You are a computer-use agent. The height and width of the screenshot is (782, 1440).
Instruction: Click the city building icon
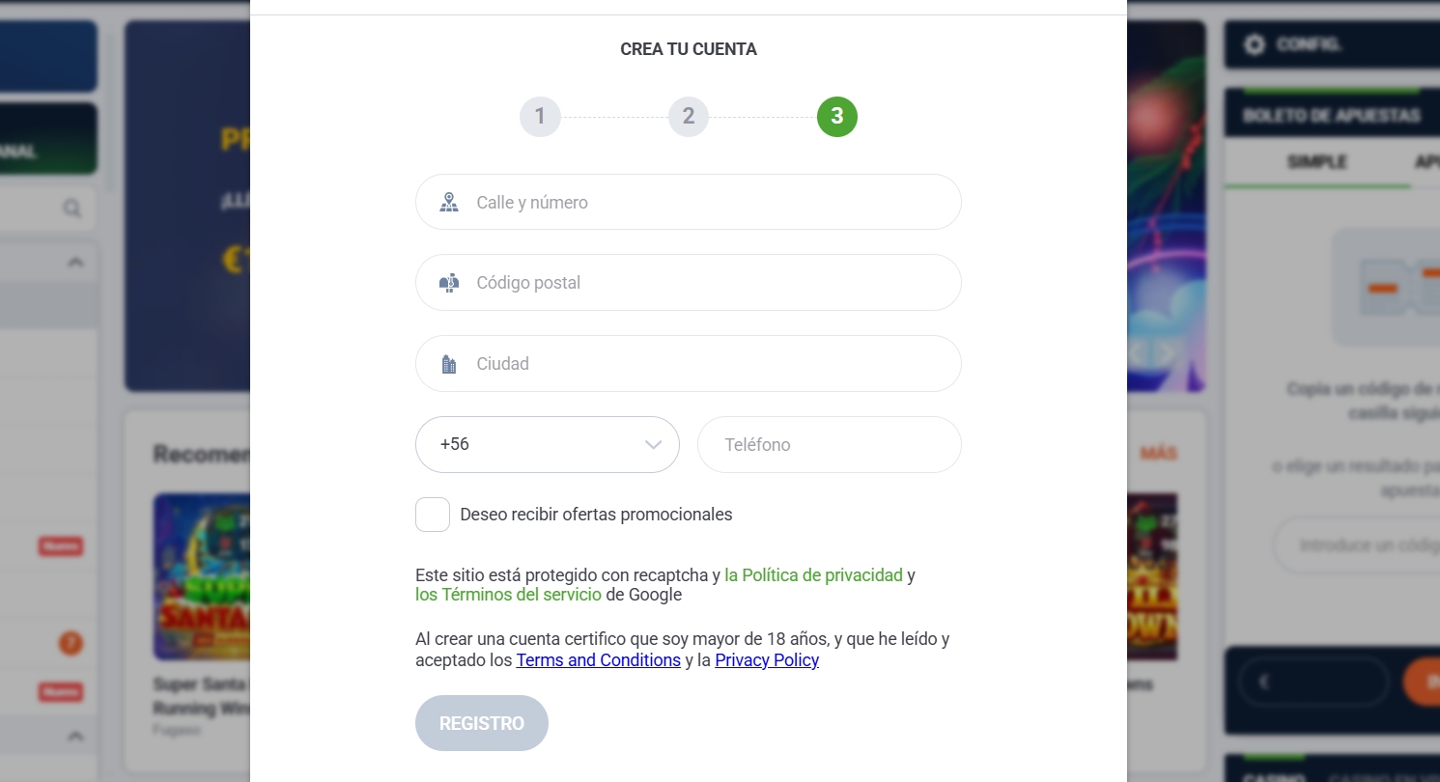[448, 364]
